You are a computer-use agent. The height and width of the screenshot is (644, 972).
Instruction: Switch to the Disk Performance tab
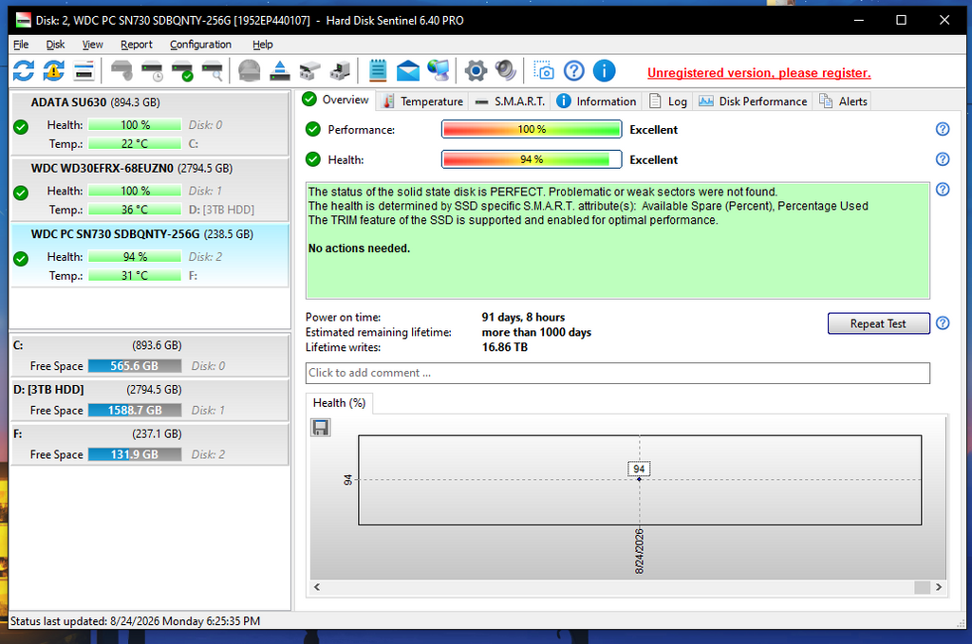click(753, 101)
